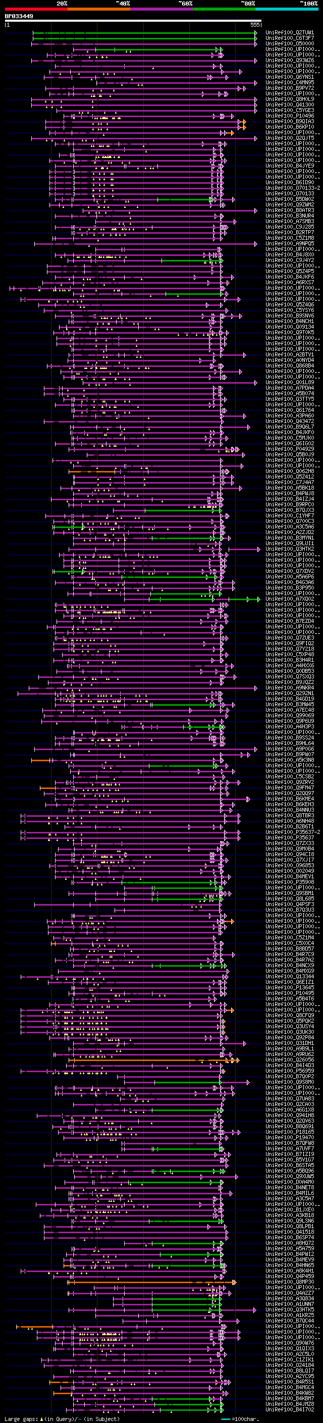Image resolution: width=323 pixels, height=1423 pixels.
Task: Open the UniRef100_Q6YNS1 hit label
Action: pos(289,77)
